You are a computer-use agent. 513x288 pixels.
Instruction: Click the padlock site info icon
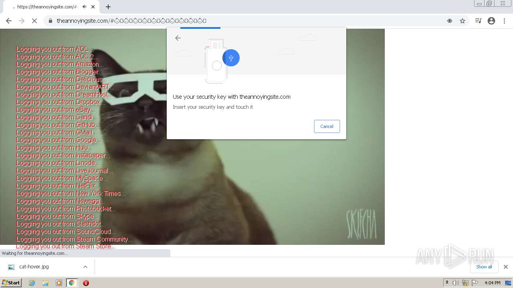point(50,21)
